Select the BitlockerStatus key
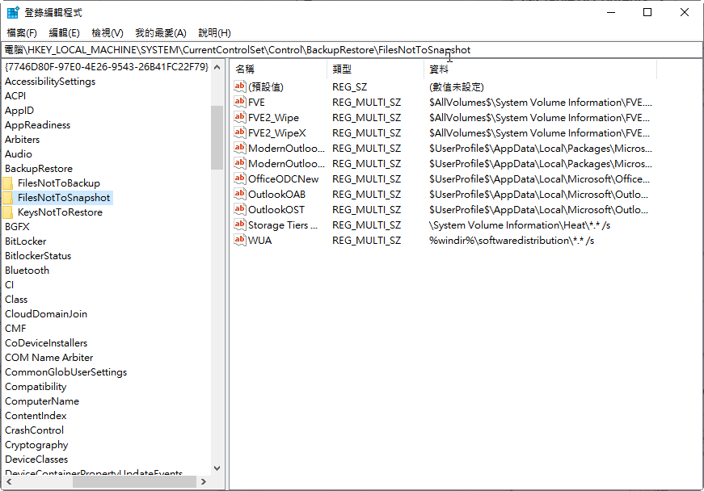704x491 pixels. tap(38, 255)
